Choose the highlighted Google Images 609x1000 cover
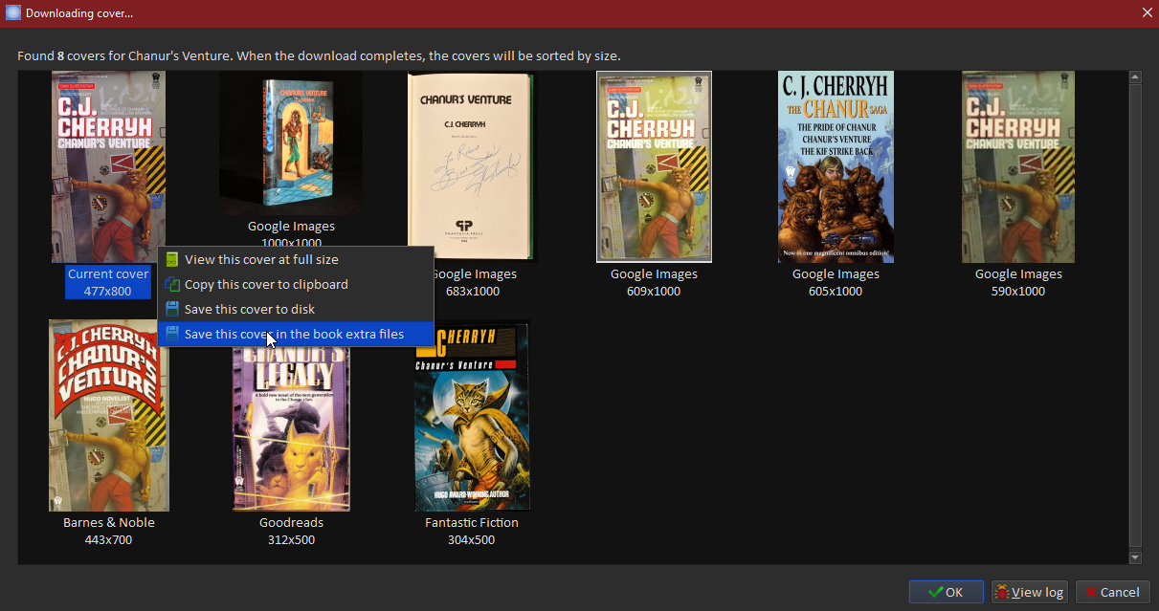 point(654,166)
